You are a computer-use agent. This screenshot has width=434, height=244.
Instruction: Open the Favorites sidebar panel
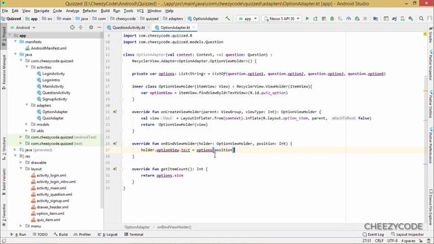tap(3, 215)
